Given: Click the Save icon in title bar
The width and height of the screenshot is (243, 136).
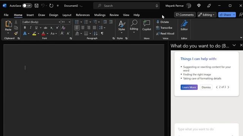Looking at the screenshot, I should (36, 6).
